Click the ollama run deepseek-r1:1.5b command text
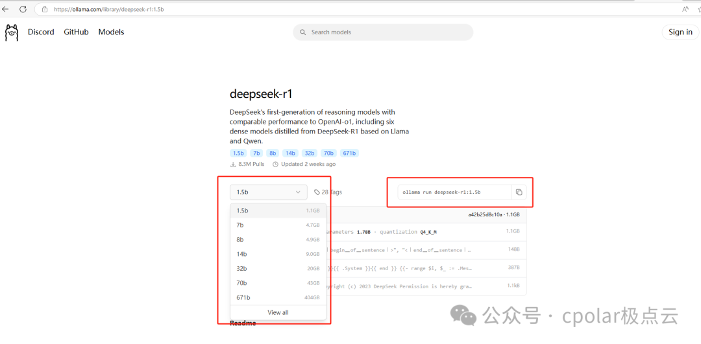Screen dimensions: 701x344 (441, 192)
